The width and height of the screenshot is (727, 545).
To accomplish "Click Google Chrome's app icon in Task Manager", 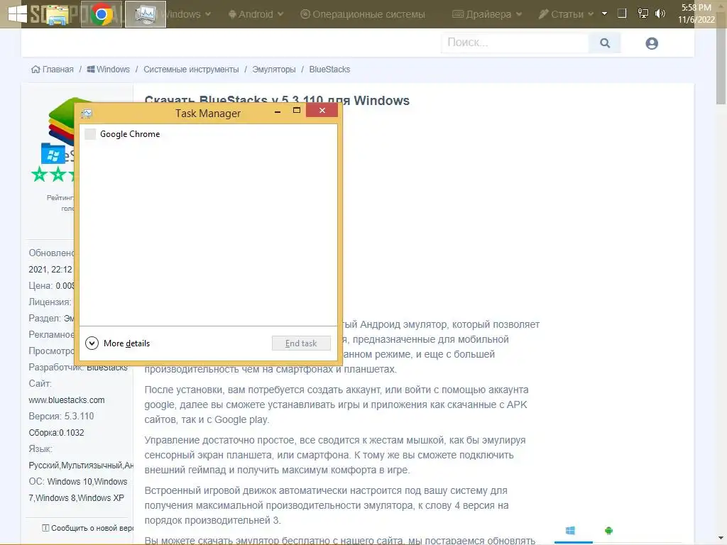I will point(90,134).
